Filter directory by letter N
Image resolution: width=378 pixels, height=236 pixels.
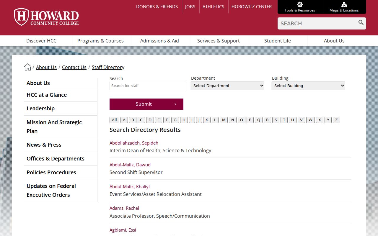233,120
